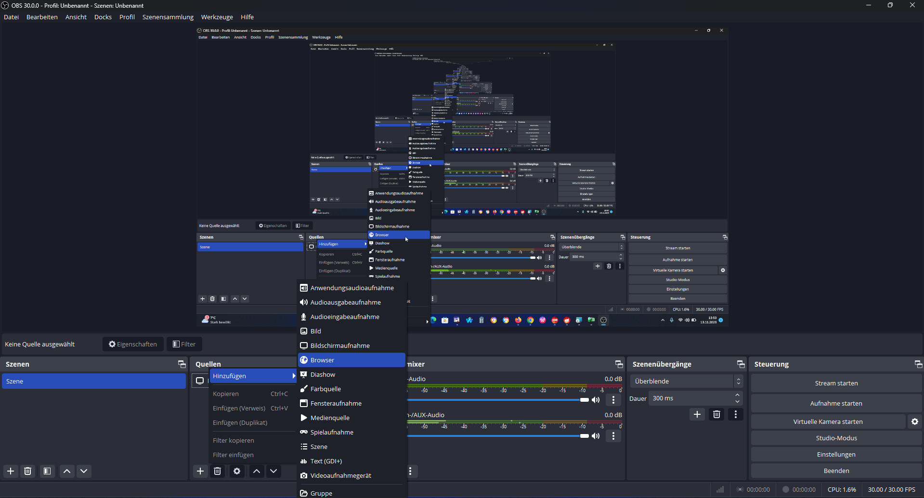Start recording with Aufnahme starten
The image size is (924, 498).
835,403
